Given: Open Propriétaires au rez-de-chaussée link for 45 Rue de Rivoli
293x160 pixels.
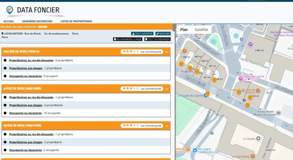Looking at the screenshot, I should pyautogui.click(x=31, y=134).
